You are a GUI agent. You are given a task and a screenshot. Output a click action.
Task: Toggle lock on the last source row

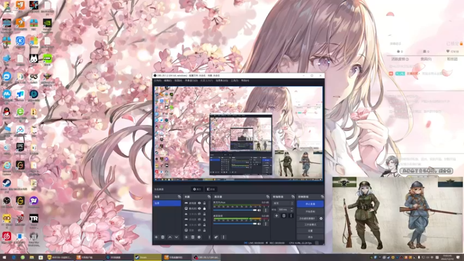coord(204,230)
